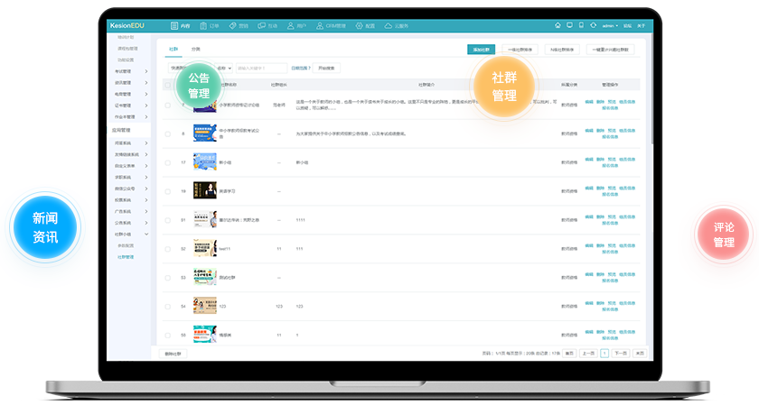Click the 云服务 cloud service icon

tap(389, 26)
